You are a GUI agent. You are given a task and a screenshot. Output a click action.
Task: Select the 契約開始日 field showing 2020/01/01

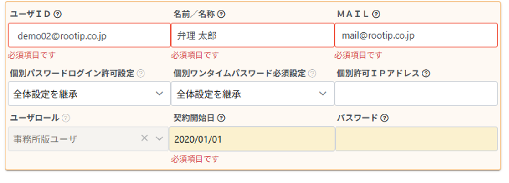pyautogui.click(x=252, y=139)
